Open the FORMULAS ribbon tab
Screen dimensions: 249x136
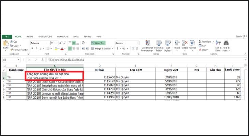point(62,36)
